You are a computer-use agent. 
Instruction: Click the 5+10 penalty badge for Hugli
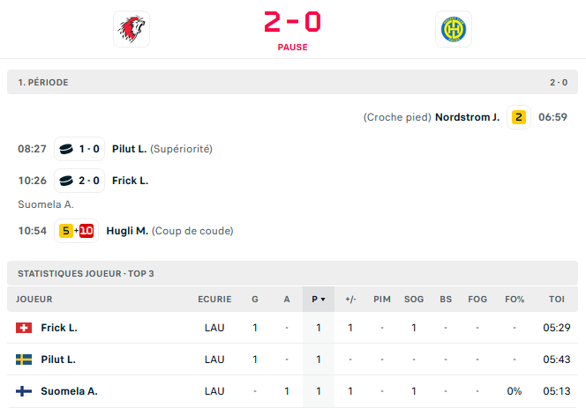(x=76, y=231)
